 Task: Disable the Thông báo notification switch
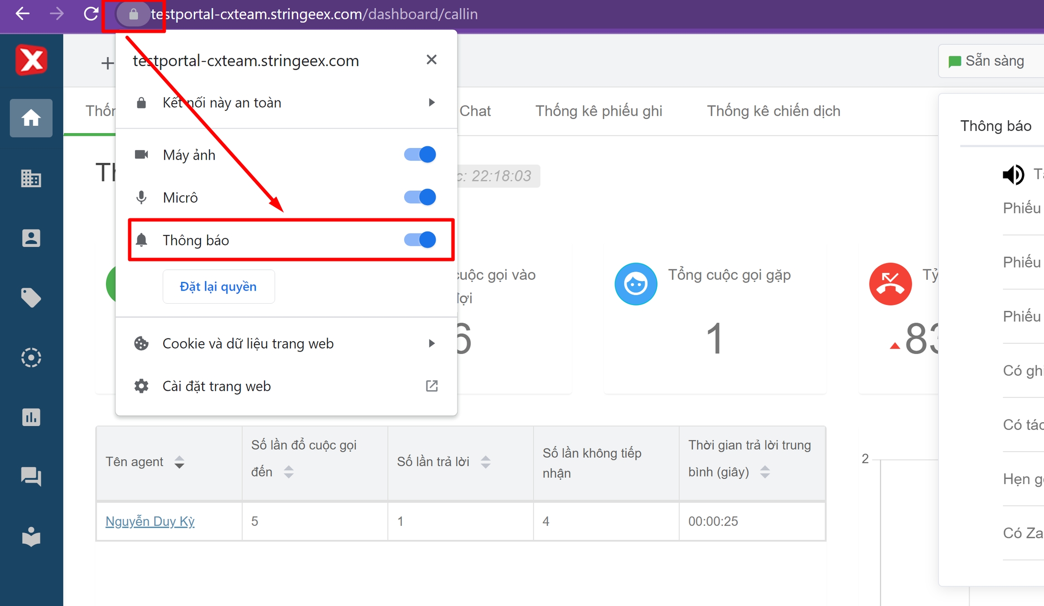coord(420,240)
